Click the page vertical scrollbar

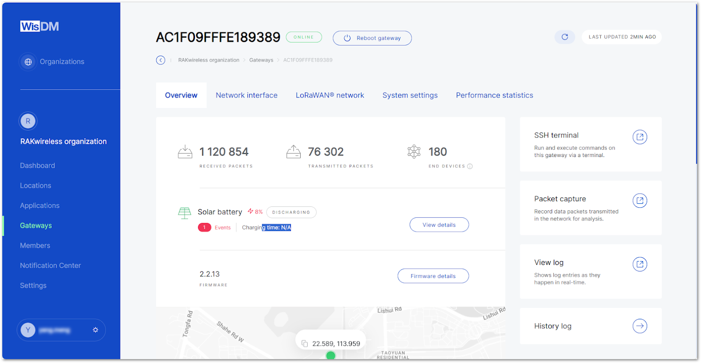coord(697,84)
